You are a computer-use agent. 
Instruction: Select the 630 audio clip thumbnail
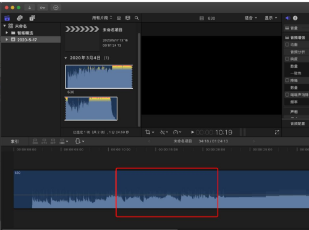(99, 77)
